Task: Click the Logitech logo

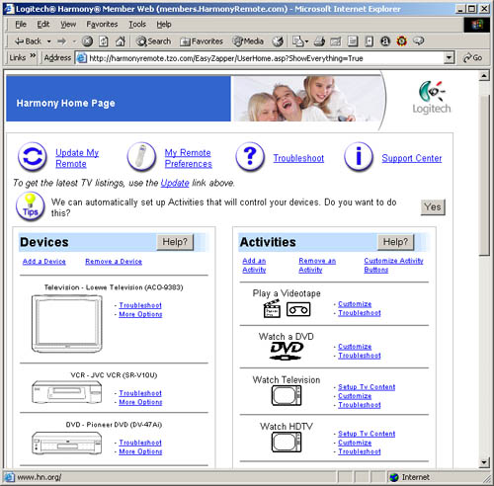Action: [432, 98]
